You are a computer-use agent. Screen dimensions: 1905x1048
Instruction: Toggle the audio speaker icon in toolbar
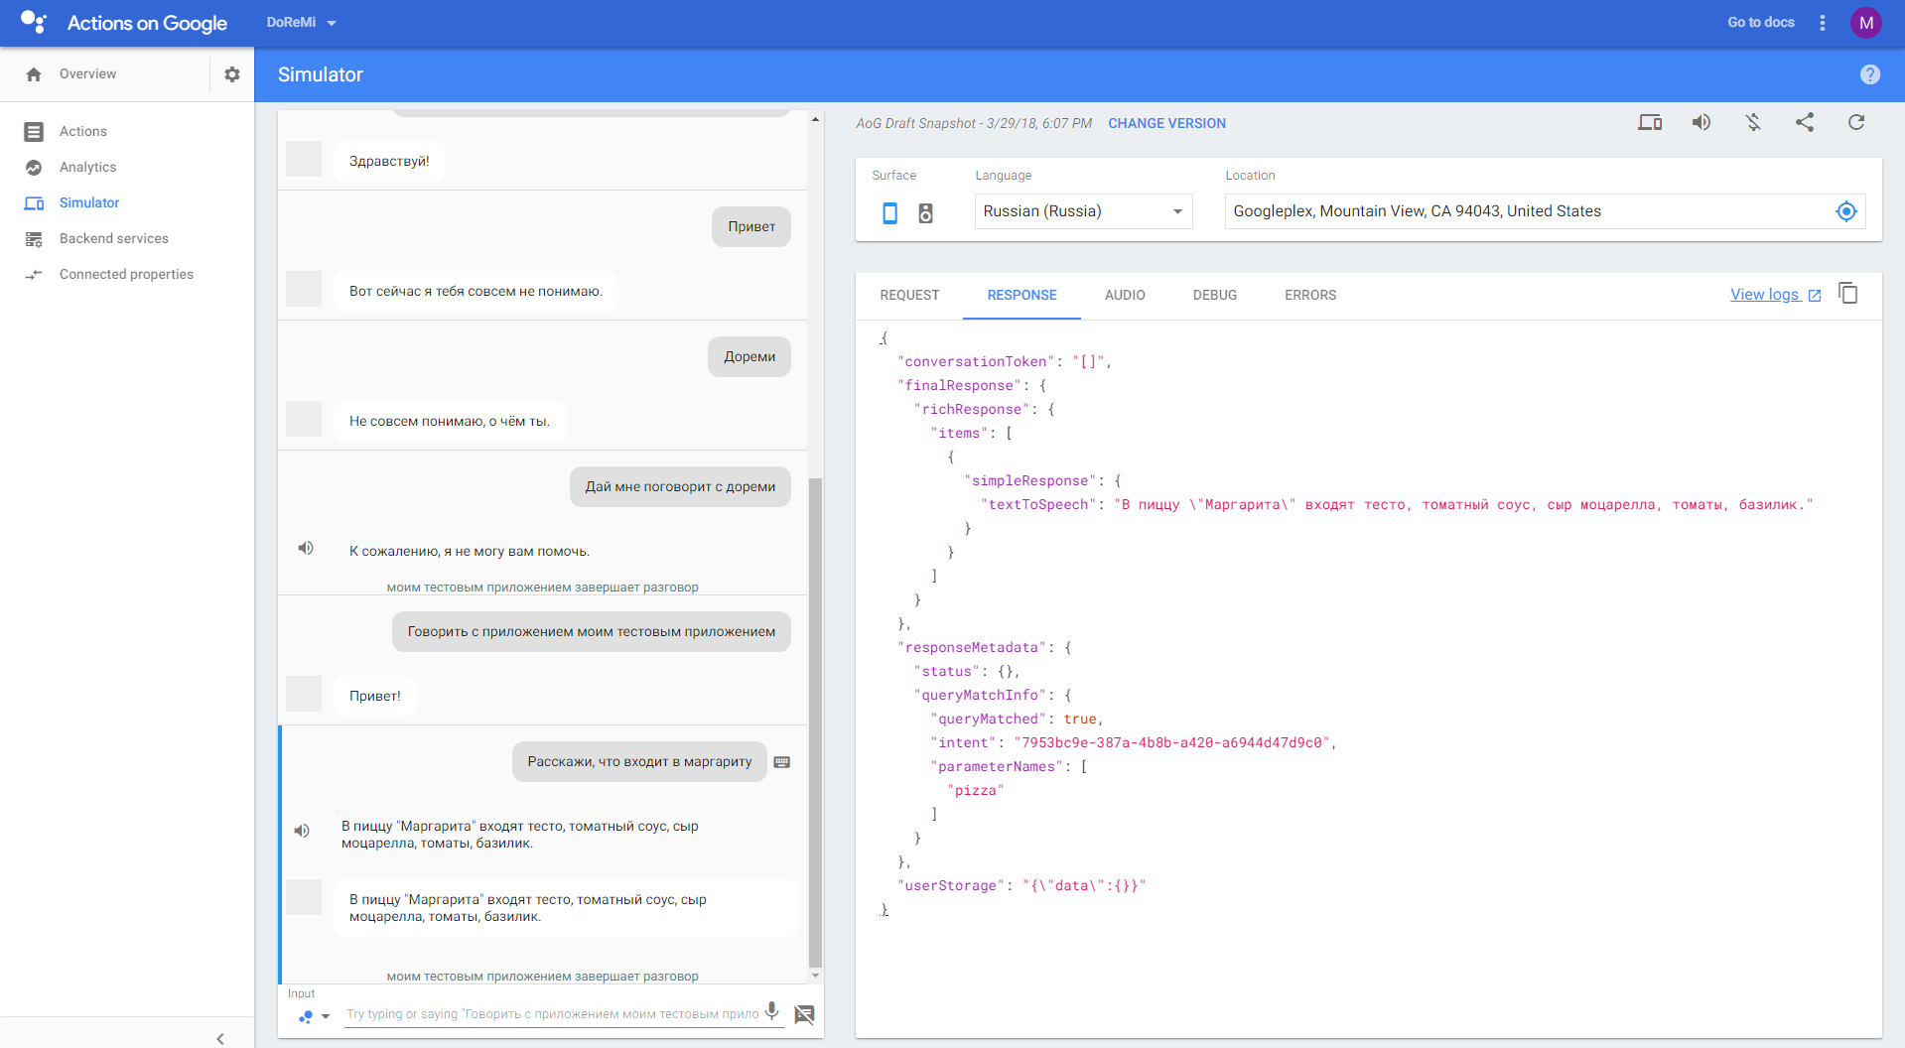click(x=1701, y=122)
